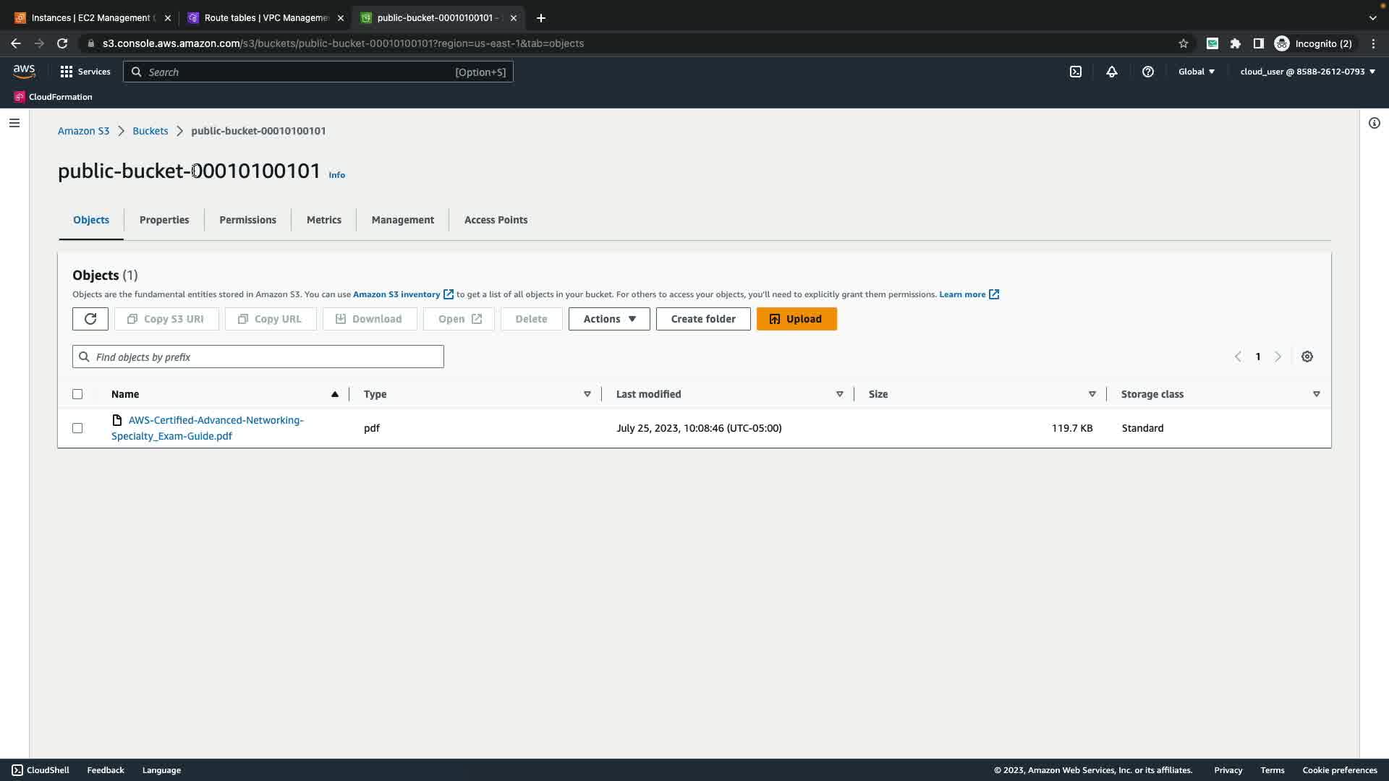Open the notifications bell icon
The image size is (1389, 781).
point(1112,72)
